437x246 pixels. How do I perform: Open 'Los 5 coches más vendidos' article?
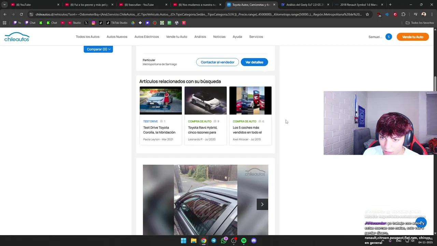(x=247, y=130)
